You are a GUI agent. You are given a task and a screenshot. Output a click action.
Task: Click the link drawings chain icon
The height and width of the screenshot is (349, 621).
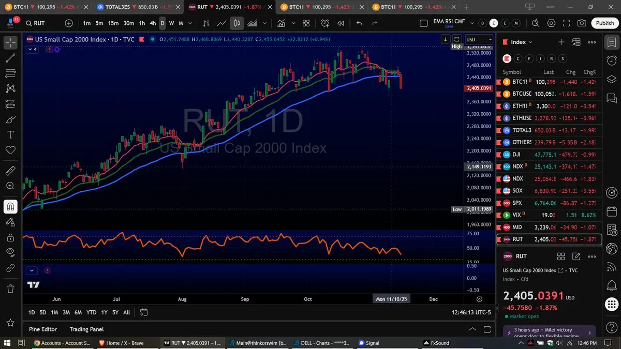point(10,268)
